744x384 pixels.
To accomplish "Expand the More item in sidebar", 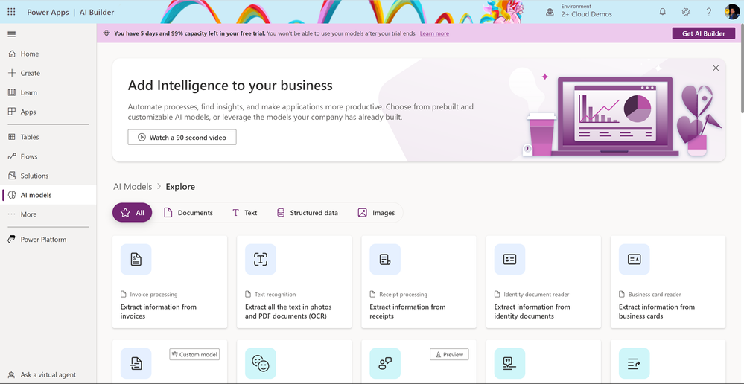I will coord(48,214).
